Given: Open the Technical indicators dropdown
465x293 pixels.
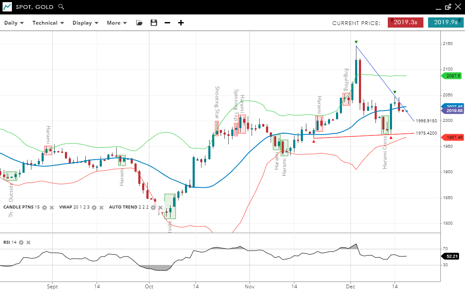Looking at the screenshot, I should (48, 23).
